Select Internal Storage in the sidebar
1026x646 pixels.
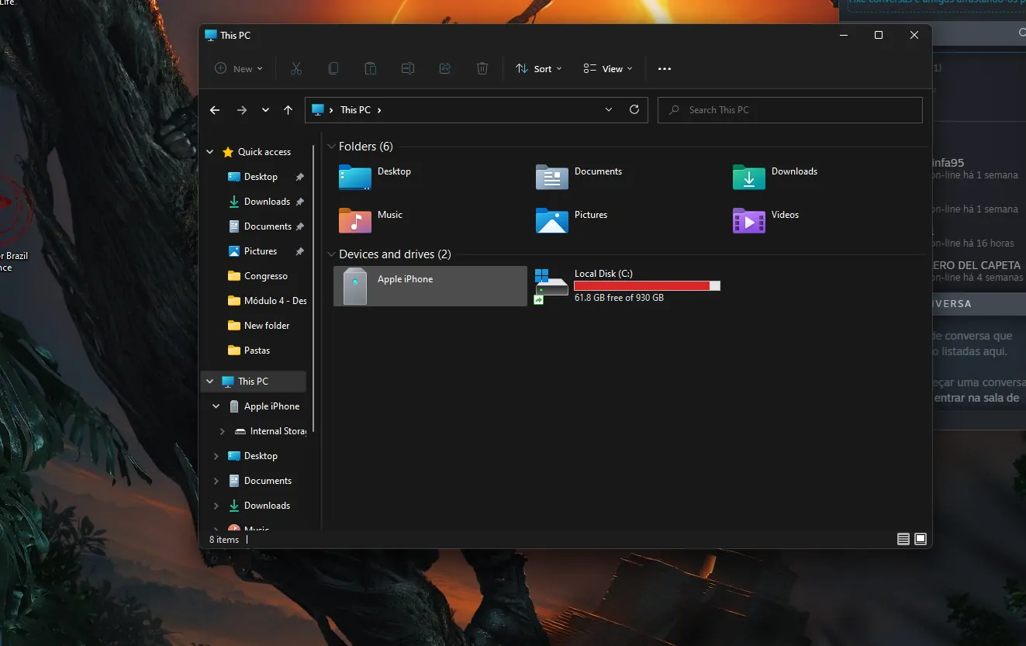(x=278, y=431)
